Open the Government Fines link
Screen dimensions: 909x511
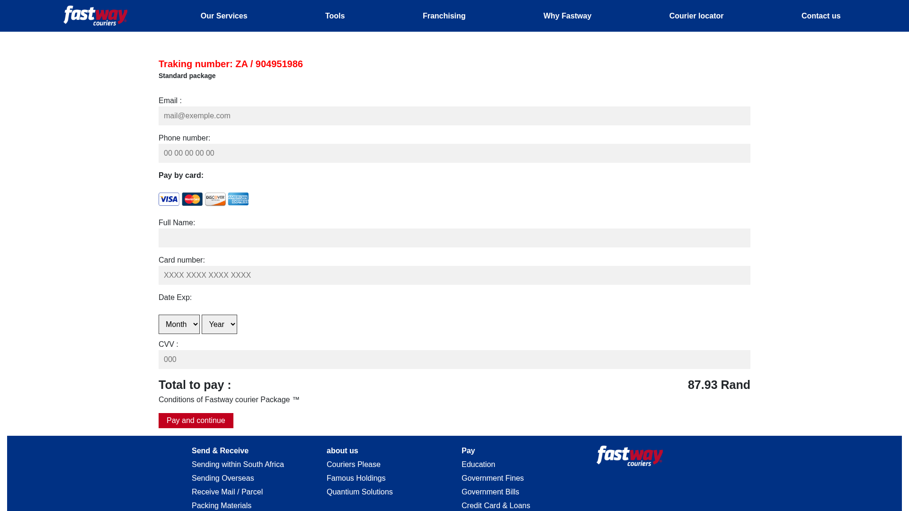[x=493, y=478]
